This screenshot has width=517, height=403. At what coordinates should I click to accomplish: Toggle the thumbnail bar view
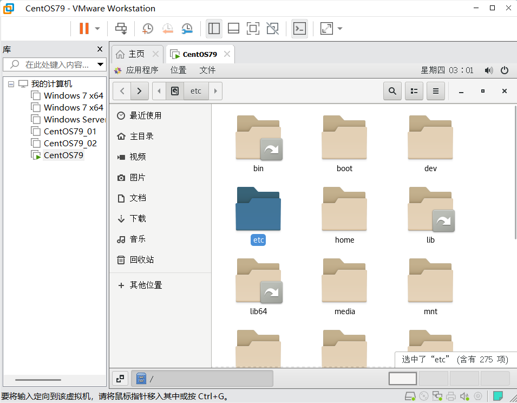click(x=233, y=28)
